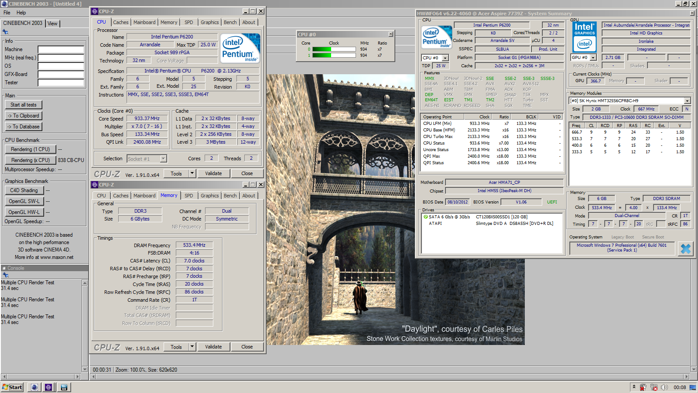Open the Help menu in CINEBENCH
Screen dimensions: 698x393
coord(21,13)
